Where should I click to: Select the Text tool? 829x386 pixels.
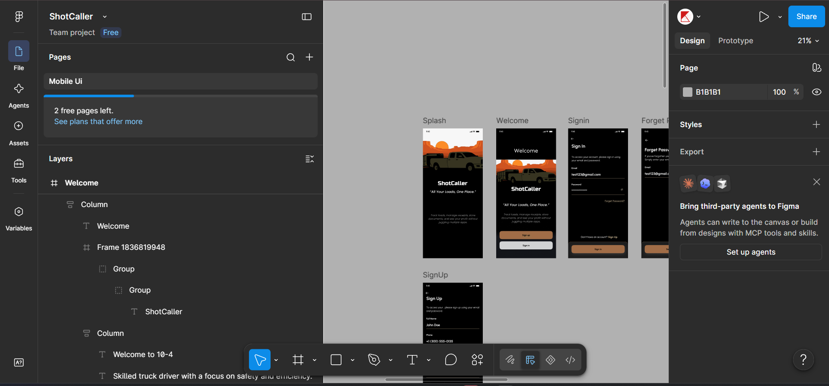[412, 360]
